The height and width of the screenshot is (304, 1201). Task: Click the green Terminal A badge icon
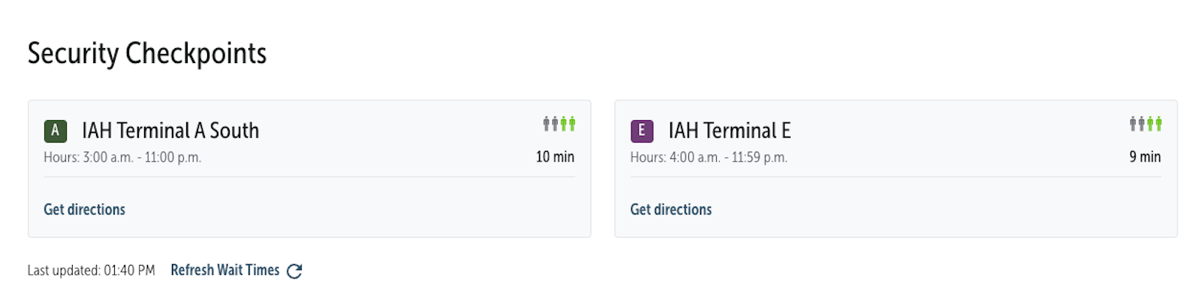[x=55, y=131]
